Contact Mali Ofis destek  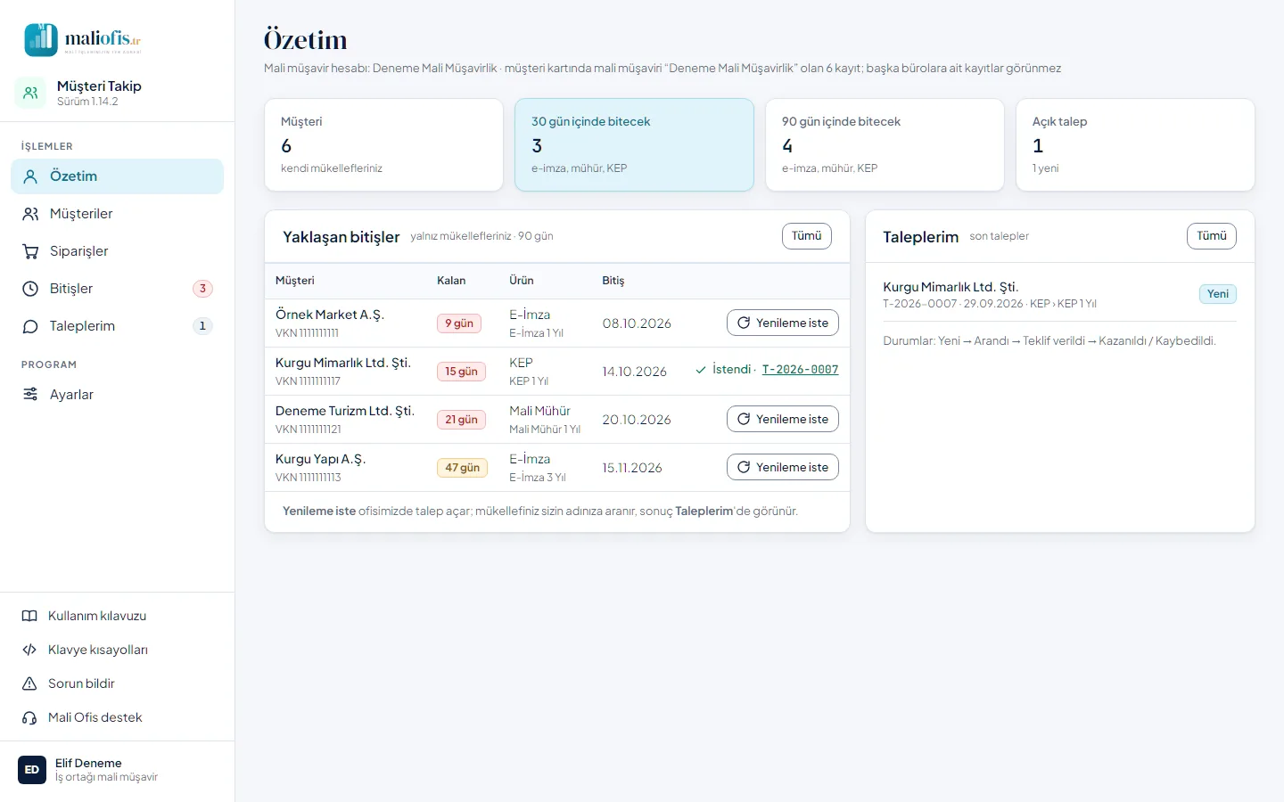pos(117,717)
